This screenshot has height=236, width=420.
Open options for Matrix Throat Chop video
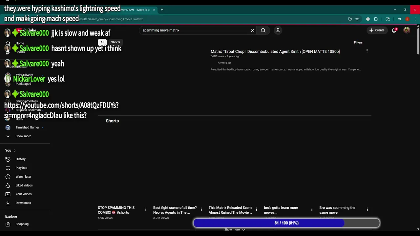click(367, 51)
